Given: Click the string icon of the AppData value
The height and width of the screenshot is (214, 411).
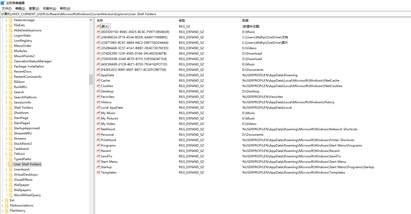Looking at the screenshot, I should click(98, 75).
